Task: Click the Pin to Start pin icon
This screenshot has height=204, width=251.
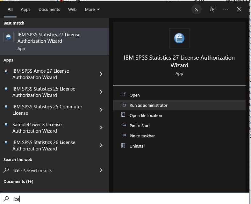Action: [123, 125]
